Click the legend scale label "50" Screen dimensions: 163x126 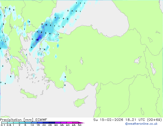(80, 125)
